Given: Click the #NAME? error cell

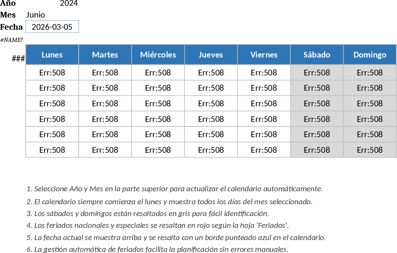Looking at the screenshot, I should (11, 40).
